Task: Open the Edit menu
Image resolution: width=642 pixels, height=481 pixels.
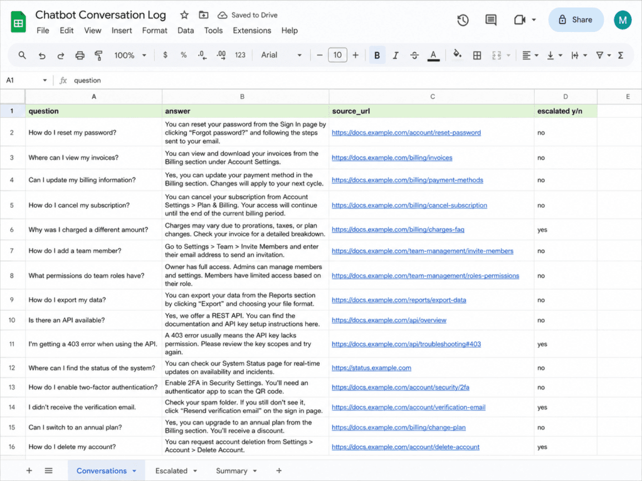Action: pos(66,31)
